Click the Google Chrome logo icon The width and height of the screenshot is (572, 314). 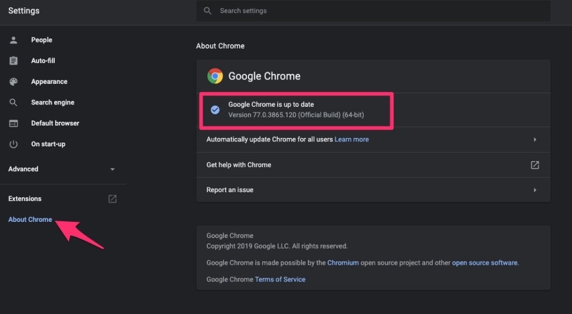coord(215,76)
